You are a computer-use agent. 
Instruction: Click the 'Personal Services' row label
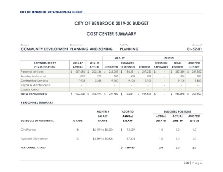(32, 72)
